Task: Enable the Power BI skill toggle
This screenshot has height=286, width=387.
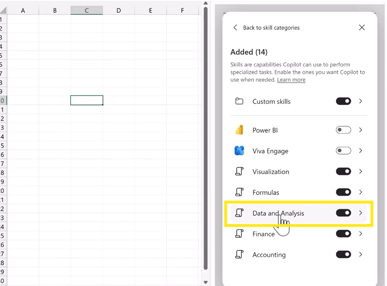Action: click(343, 130)
